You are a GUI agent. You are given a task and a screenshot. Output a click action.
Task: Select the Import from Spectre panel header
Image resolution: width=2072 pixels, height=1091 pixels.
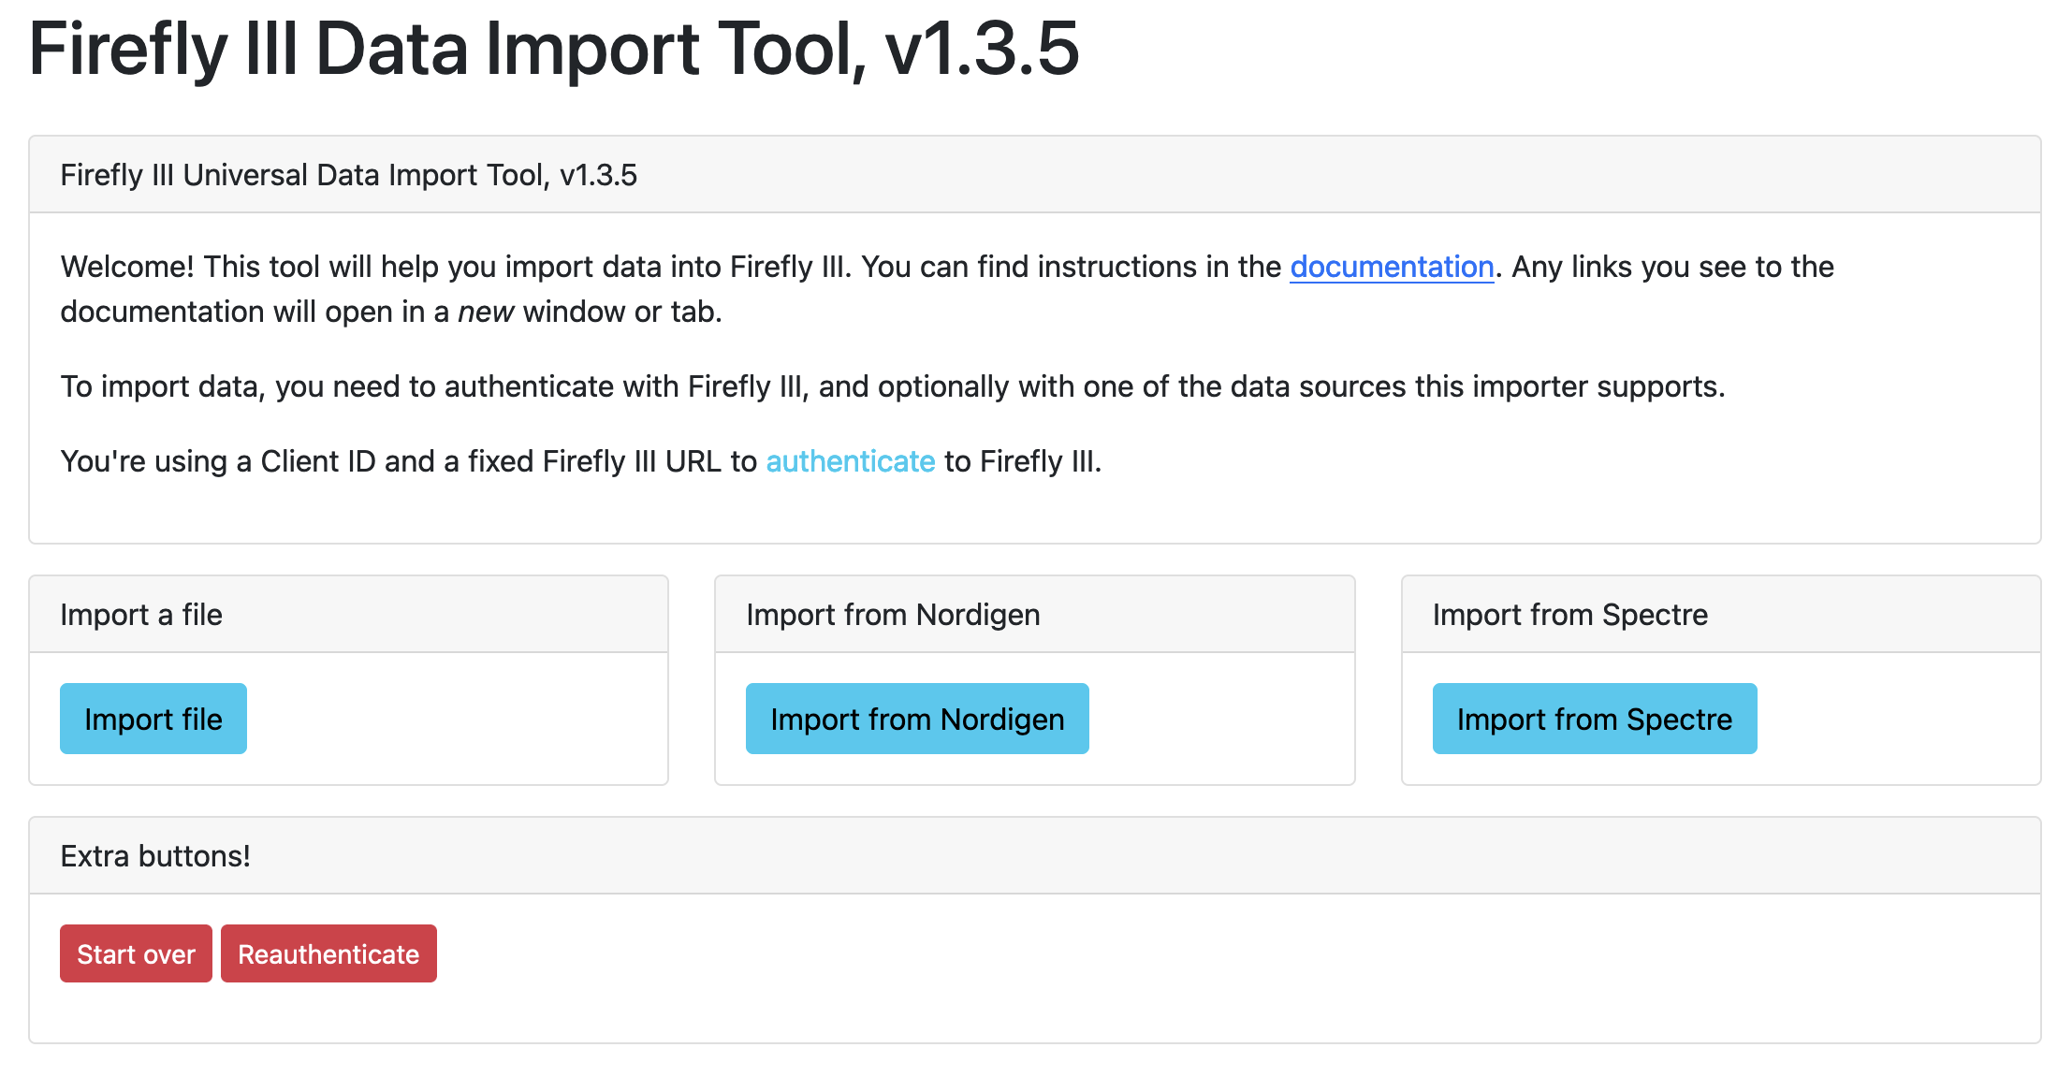pos(1569,614)
